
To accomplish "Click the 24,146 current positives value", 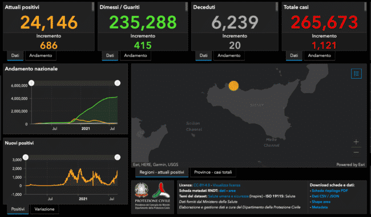I will pos(49,22).
